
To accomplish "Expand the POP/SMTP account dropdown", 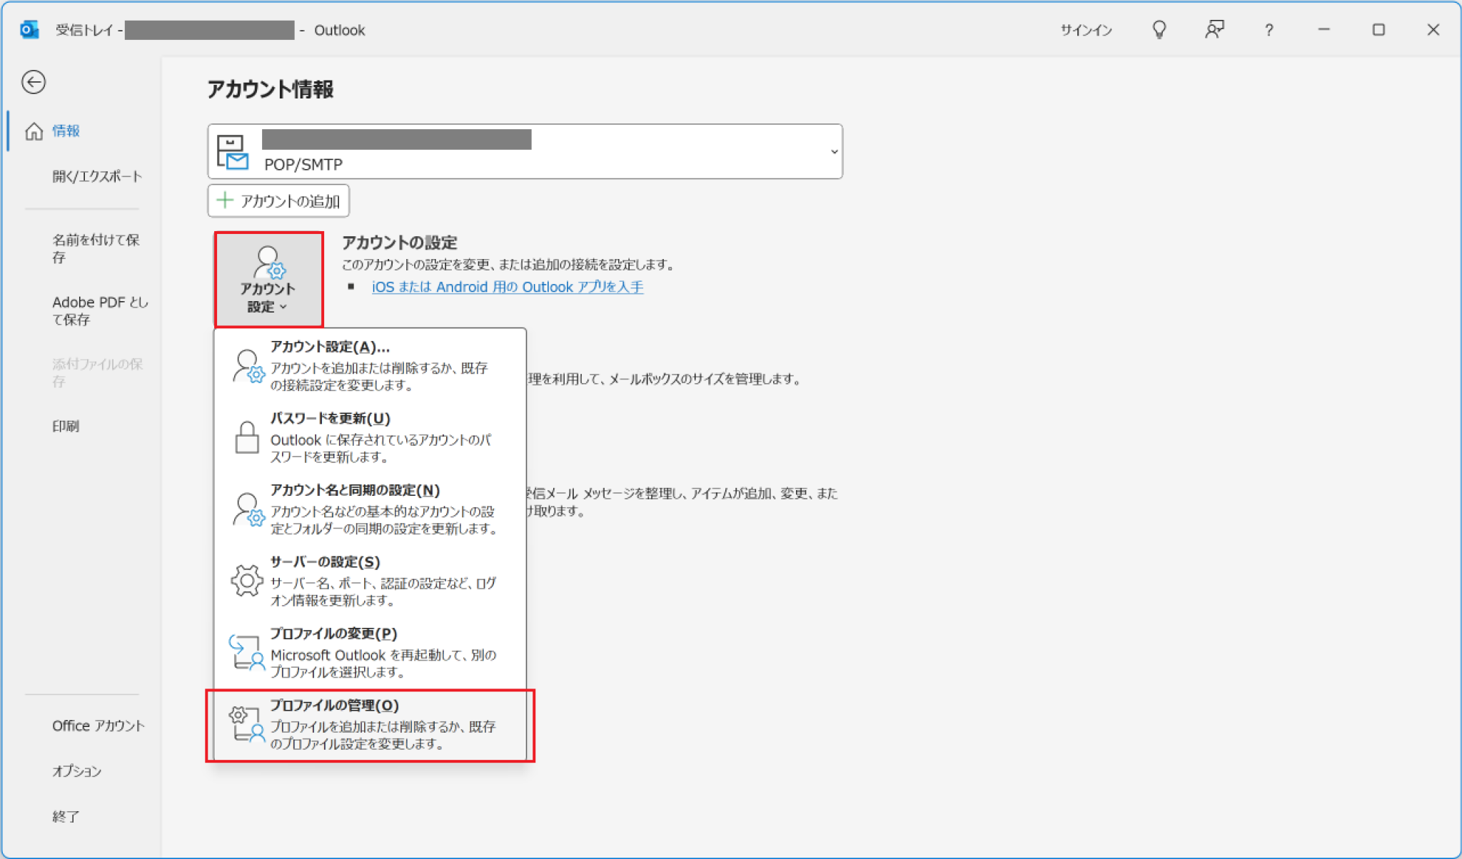I will 833,152.
